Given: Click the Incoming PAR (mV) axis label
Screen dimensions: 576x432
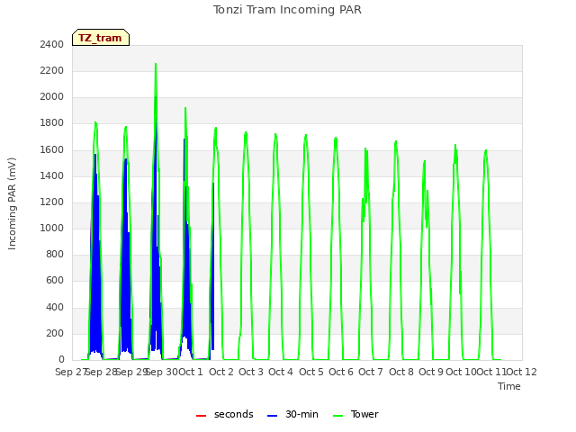Looking at the screenshot, I should click(12, 204).
